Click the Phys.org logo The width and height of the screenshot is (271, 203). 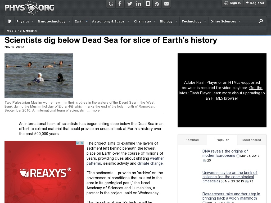29,8
